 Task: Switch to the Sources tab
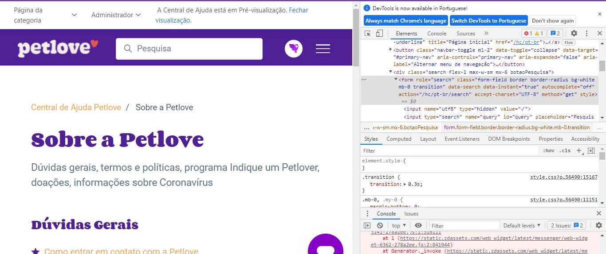[x=466, y=33]
